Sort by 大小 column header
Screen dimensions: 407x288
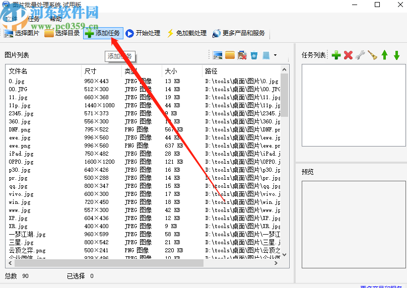[x=182, y=71]
